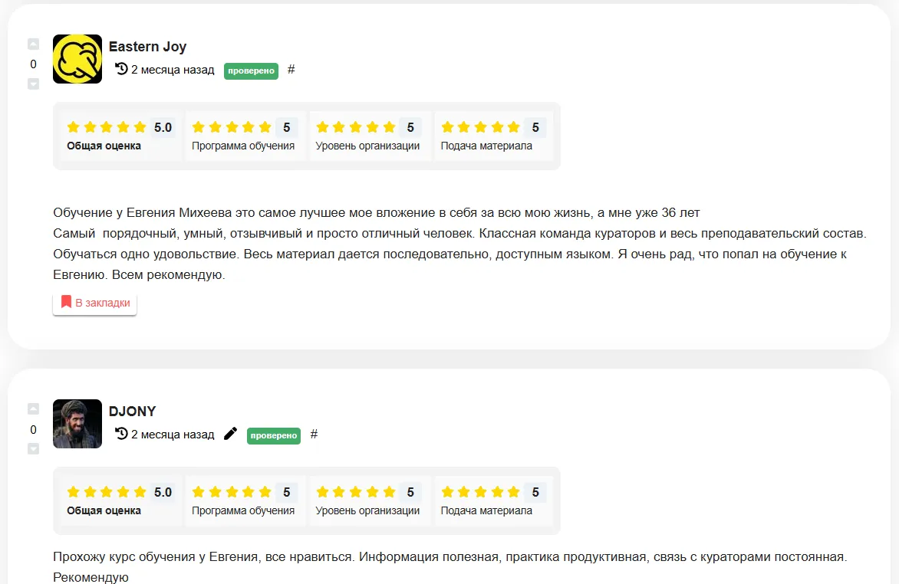Viewport: 899px width, 584px height.
Task: Open Eastern Joy's yellow avatar
Action: [77, 59]
